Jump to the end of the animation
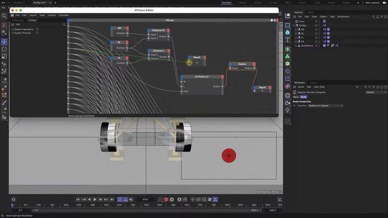 click(x=112, y=199)
